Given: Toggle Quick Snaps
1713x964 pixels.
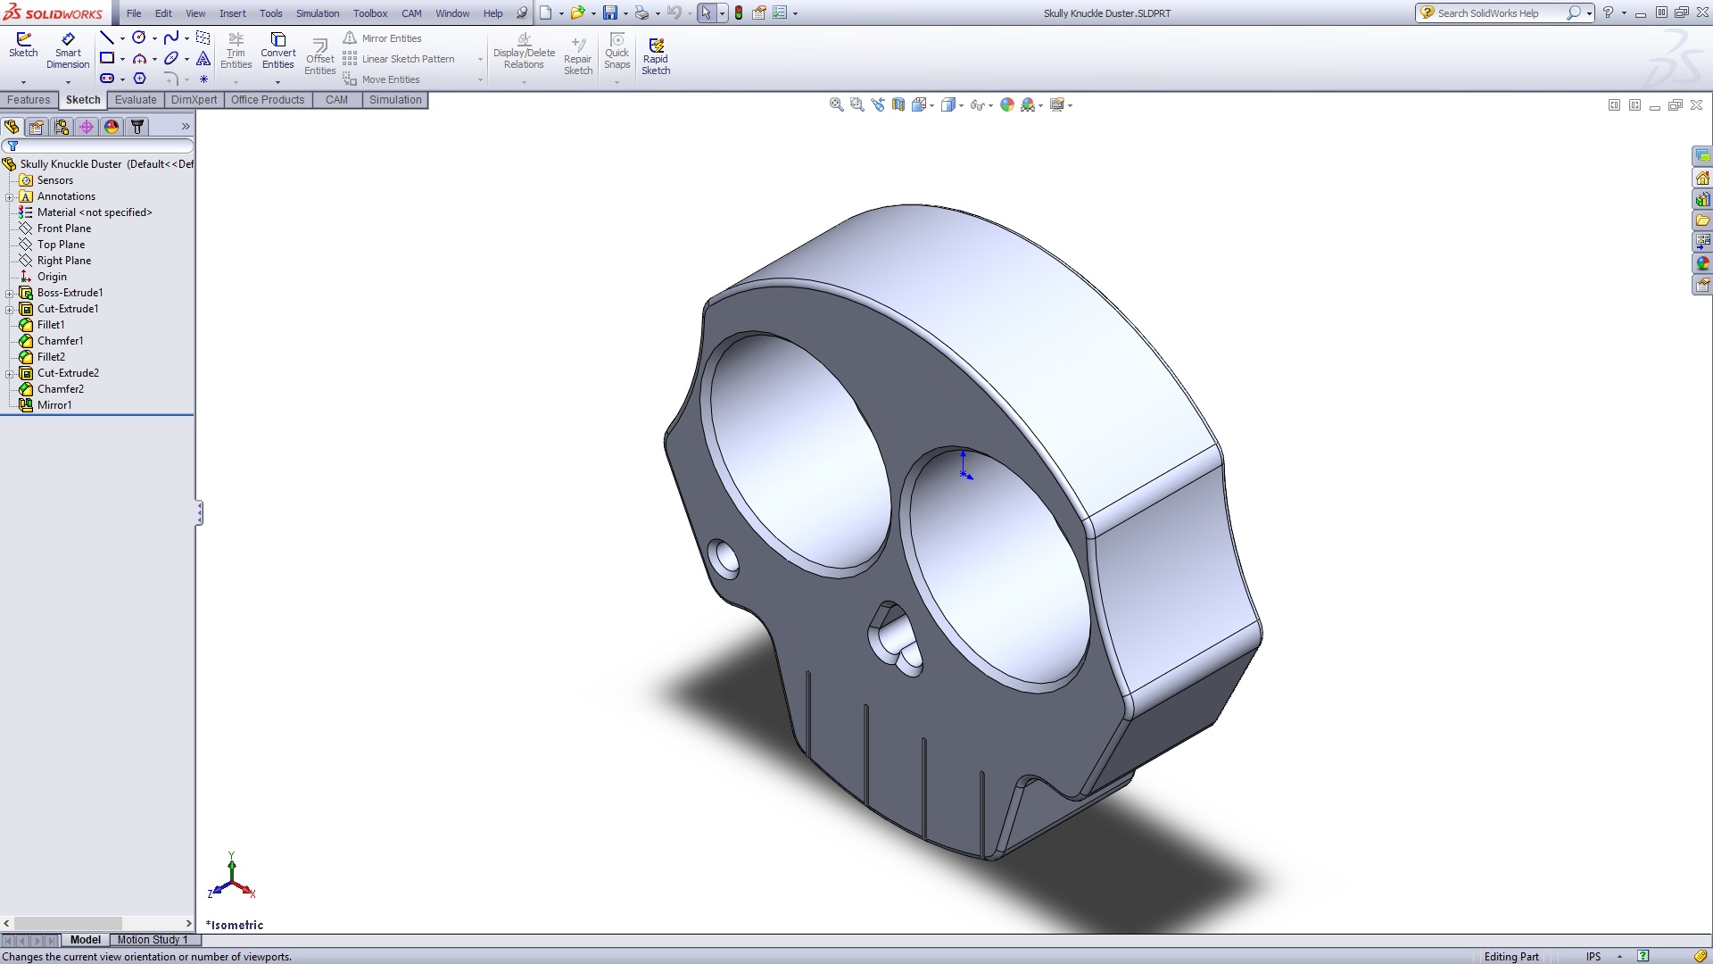Looking at the screenshot, I should point(617,51).
